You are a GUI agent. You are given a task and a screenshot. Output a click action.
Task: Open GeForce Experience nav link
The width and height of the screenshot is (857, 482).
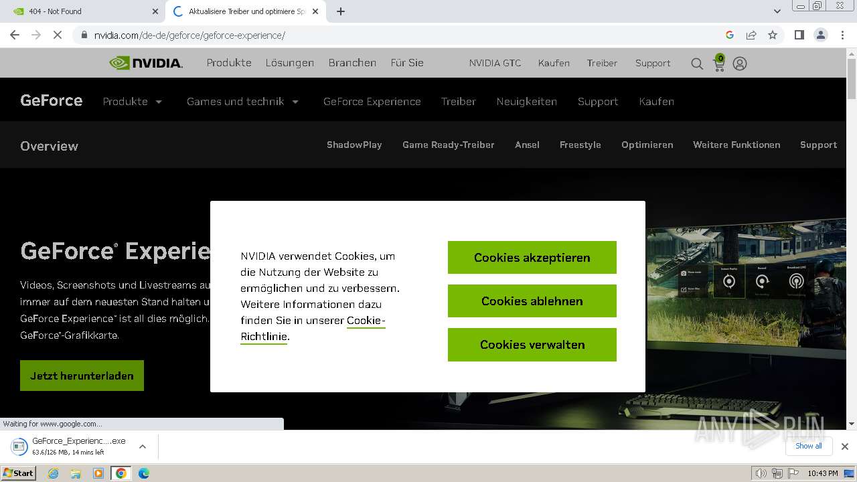372,102
